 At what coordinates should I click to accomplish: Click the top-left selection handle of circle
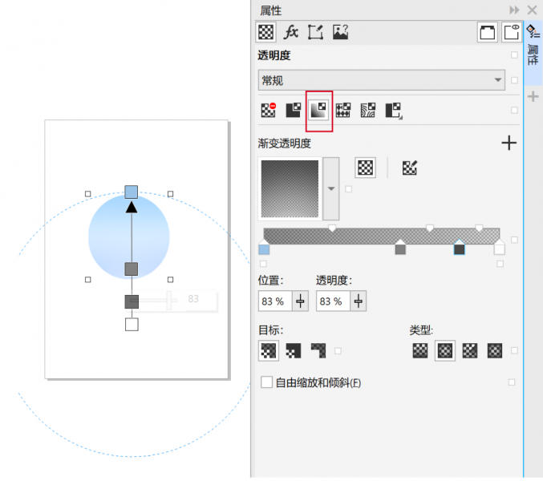tap(88, 194)
